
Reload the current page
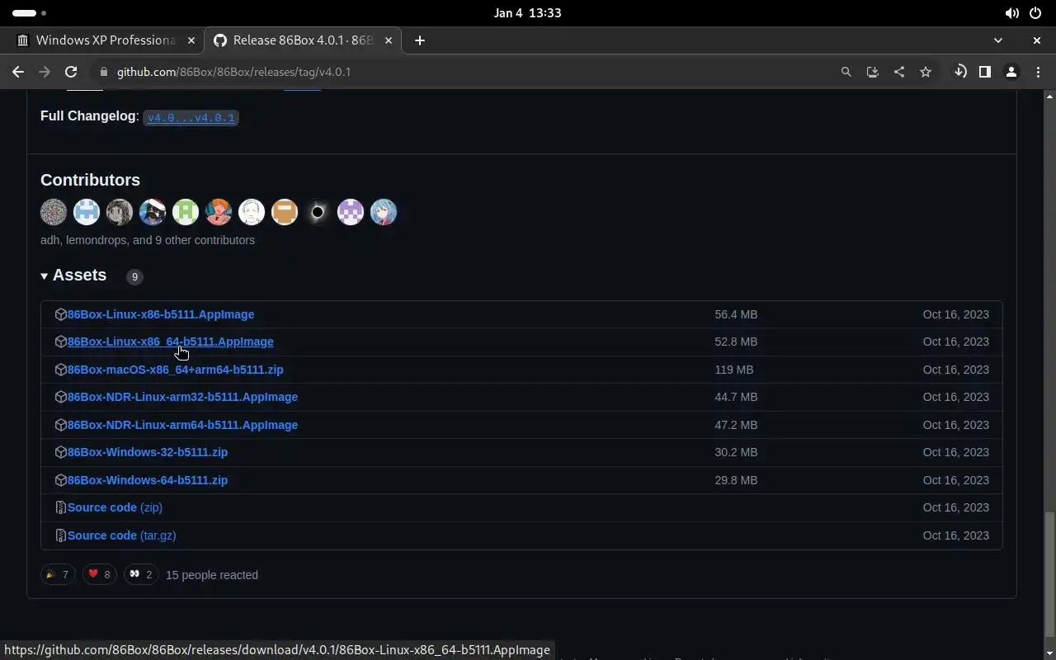[71, 72]
